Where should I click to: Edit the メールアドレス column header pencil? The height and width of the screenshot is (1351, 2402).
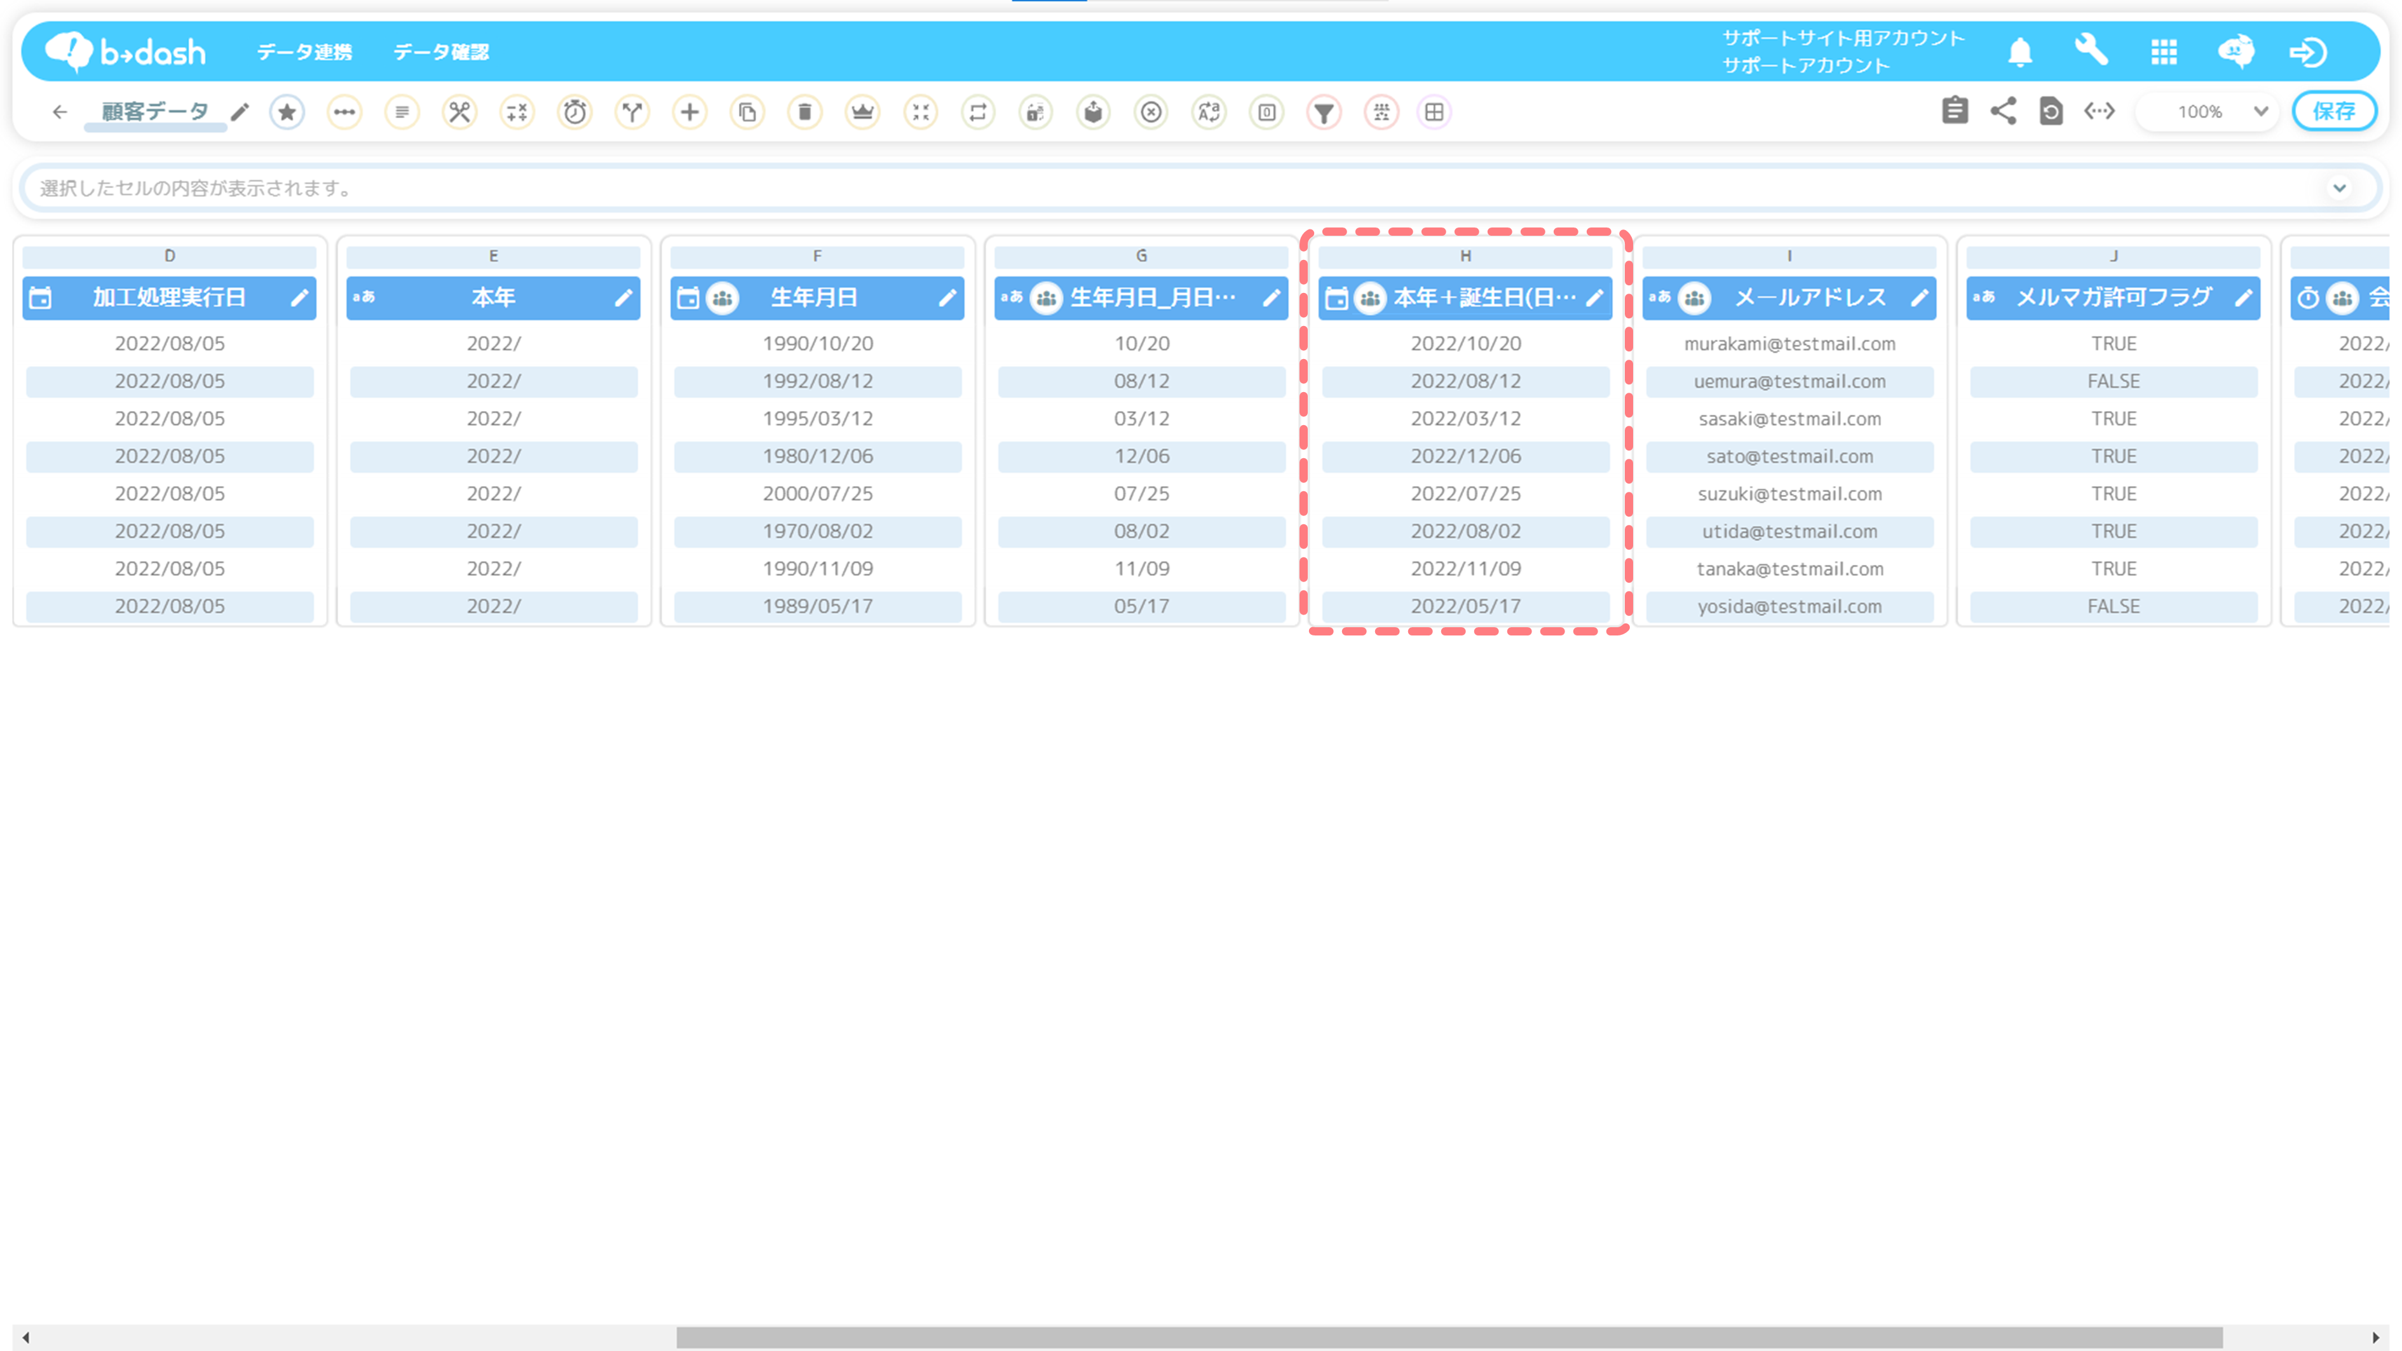pyautogui.click(x=1920, y=297)
